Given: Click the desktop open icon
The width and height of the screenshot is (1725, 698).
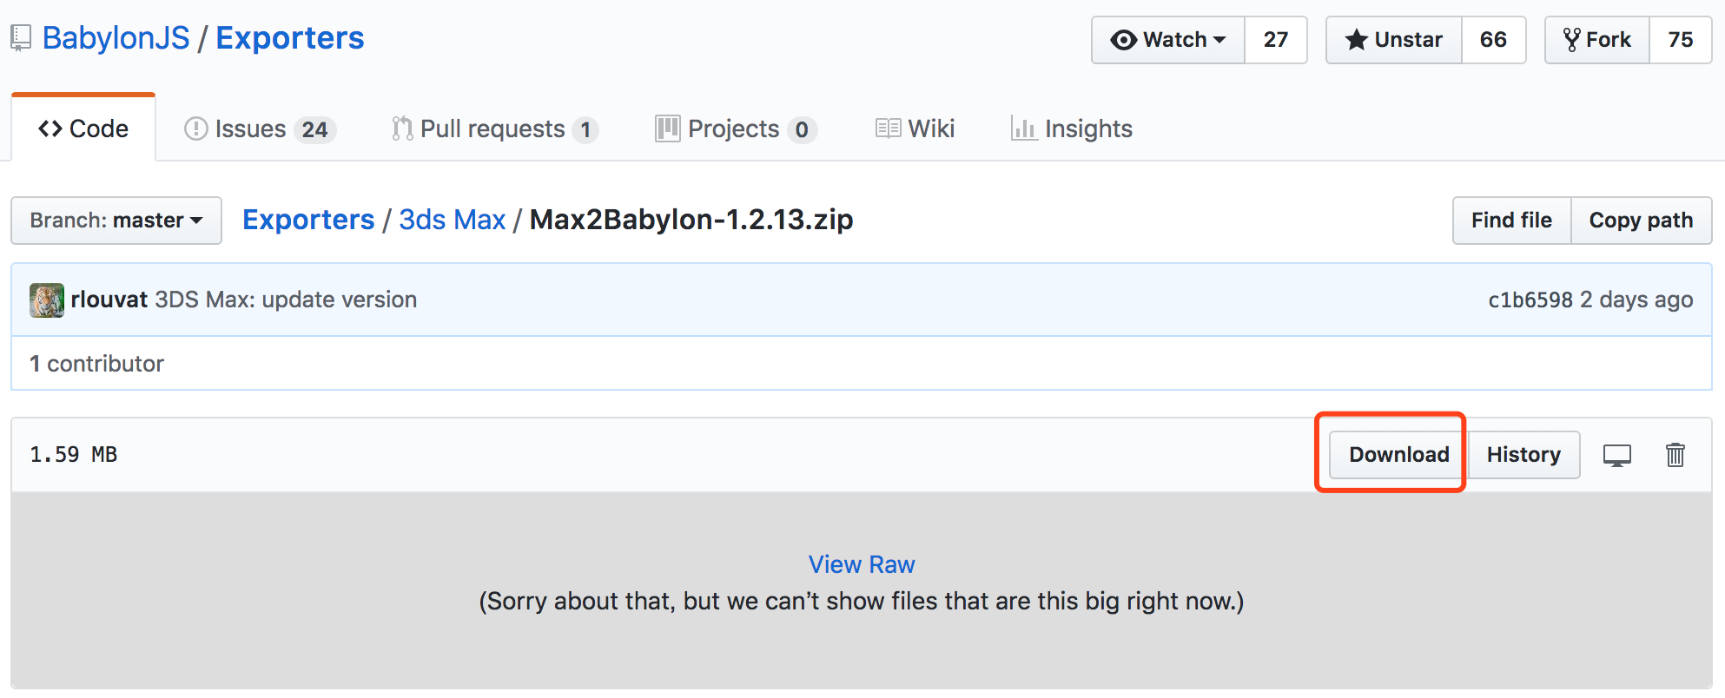Looking at the screenshot, I should (x=1616, y=455).
